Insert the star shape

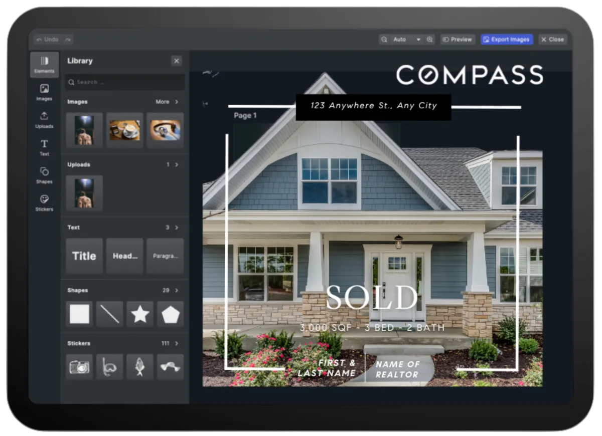click(140, 314)
